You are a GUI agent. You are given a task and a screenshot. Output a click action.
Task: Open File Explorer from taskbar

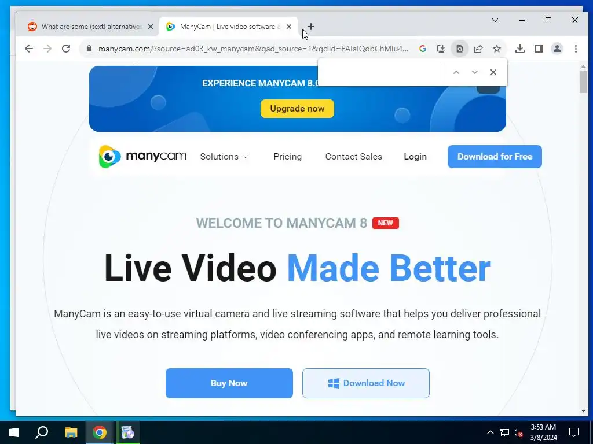[71, 432]
